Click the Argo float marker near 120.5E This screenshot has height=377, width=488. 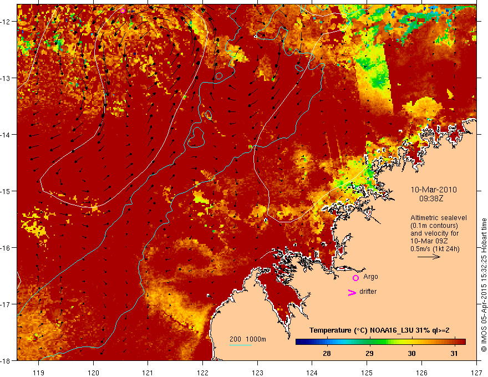click(x=123, y=11)
